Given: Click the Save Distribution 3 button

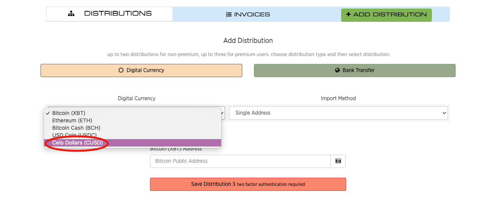Looking at the screenshot, I should [248, 184].
